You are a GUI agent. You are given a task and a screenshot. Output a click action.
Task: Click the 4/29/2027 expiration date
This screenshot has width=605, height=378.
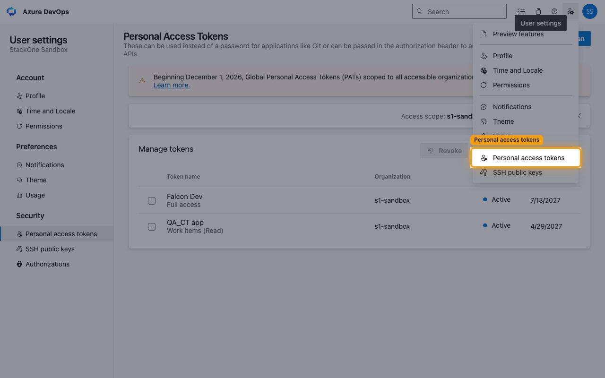tap(546, 226)
